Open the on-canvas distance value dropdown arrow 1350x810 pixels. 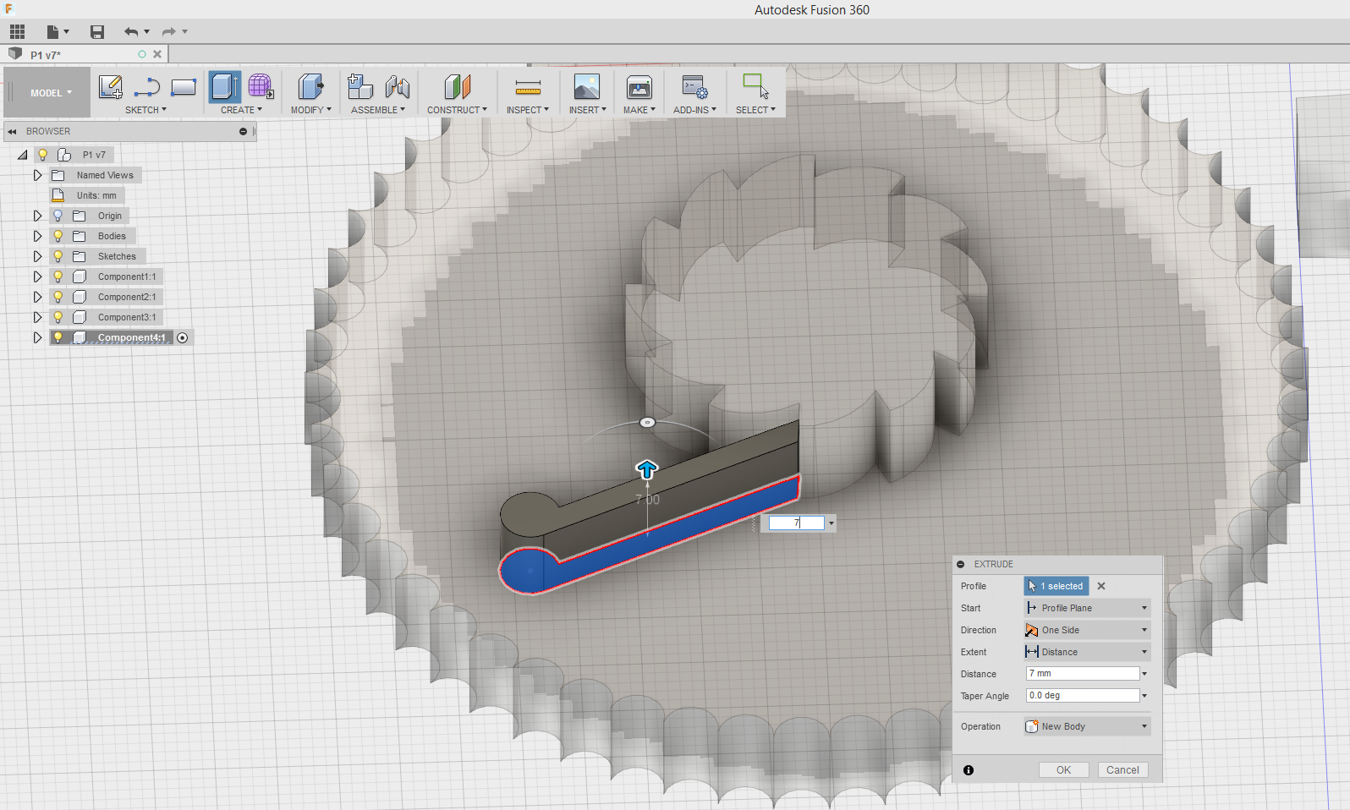[831, 523]
